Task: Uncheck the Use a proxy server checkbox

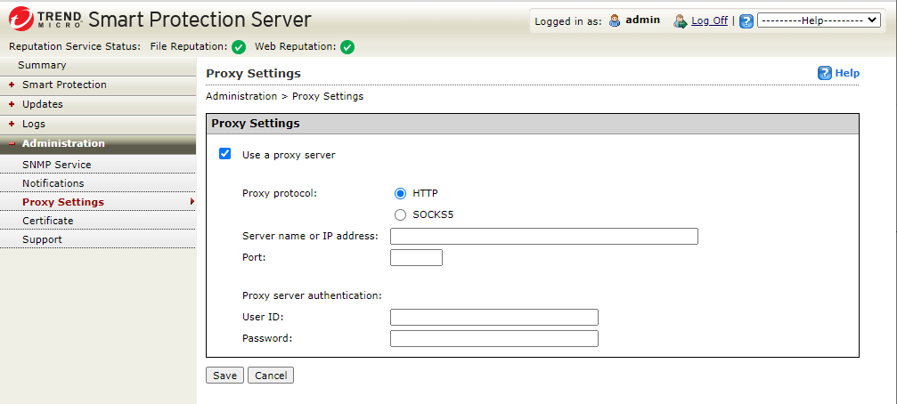Action: point(225,154)
